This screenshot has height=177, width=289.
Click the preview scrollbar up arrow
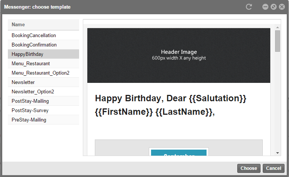coord(278,28)
